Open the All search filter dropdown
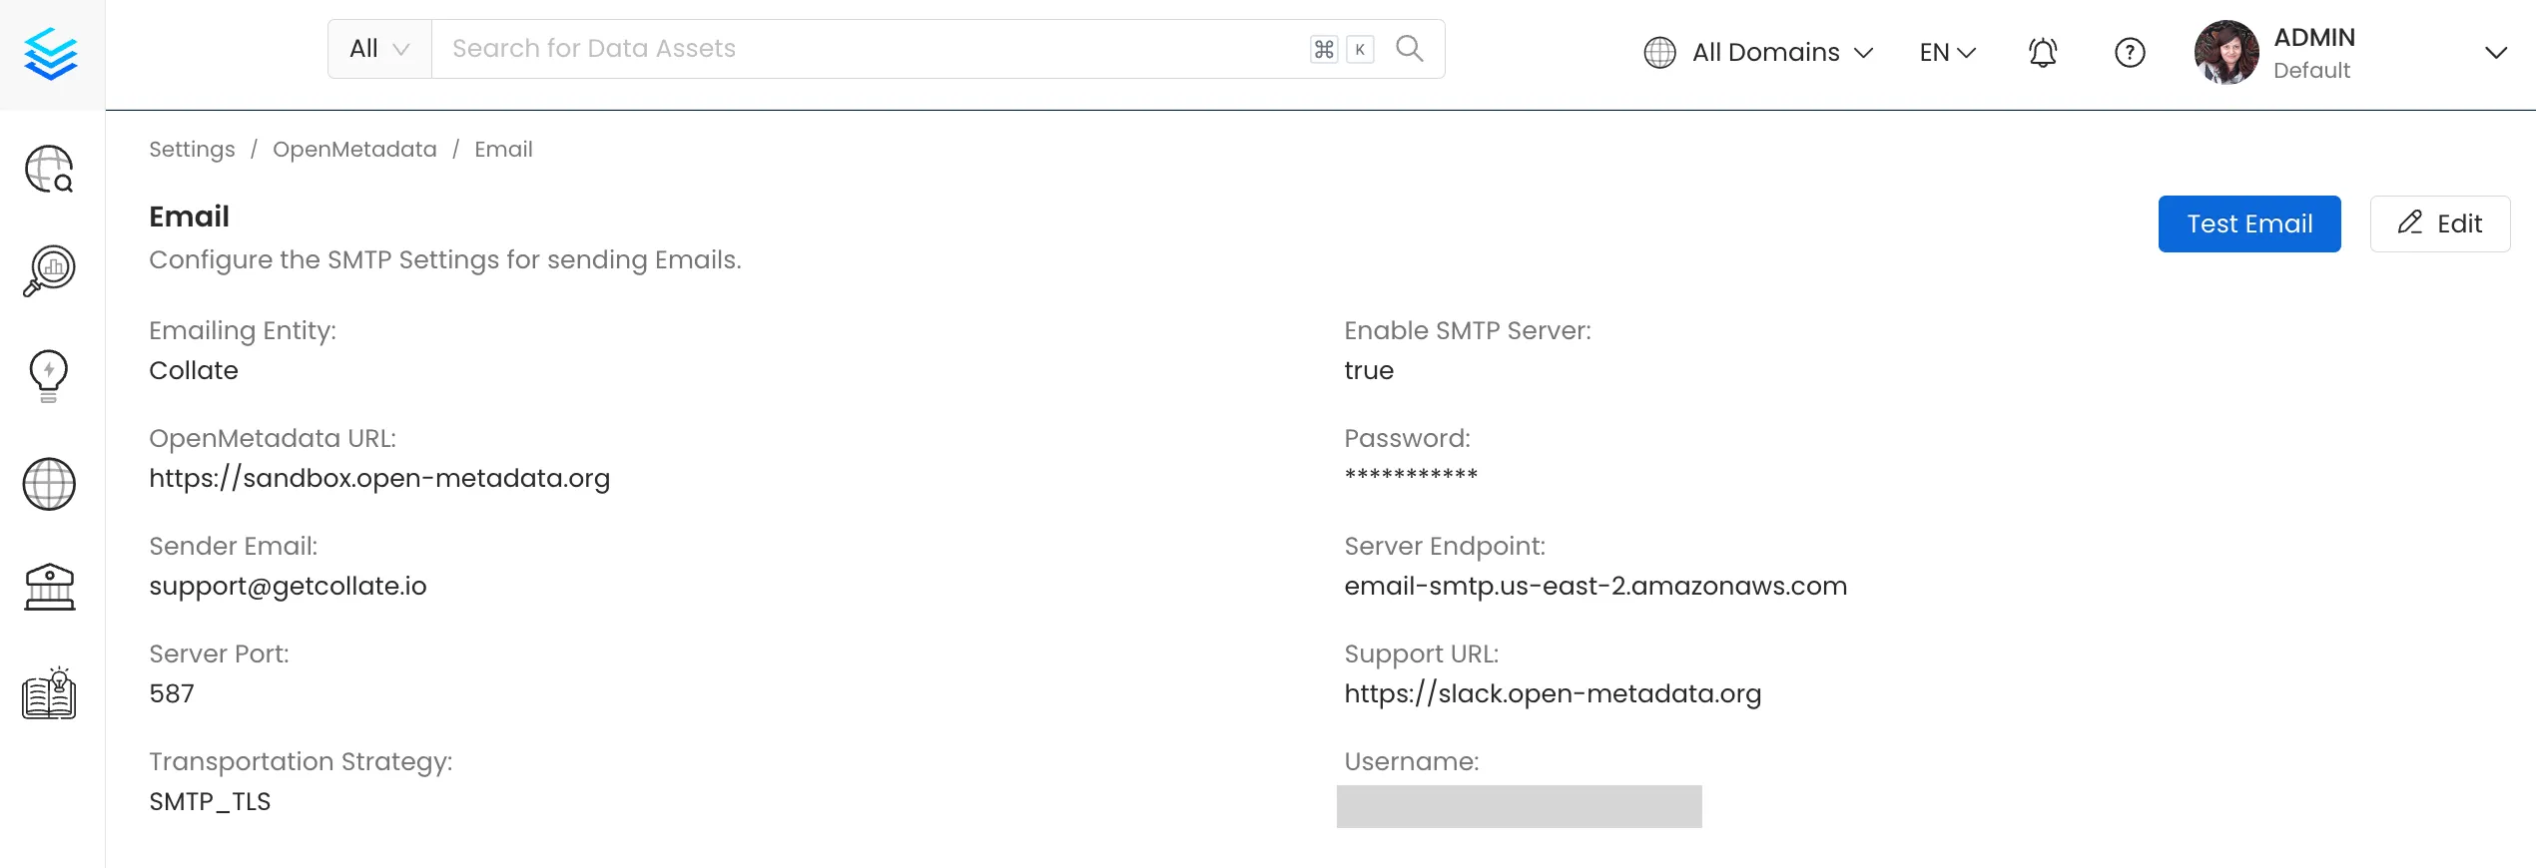2536x868 pixels. point(377,48)
